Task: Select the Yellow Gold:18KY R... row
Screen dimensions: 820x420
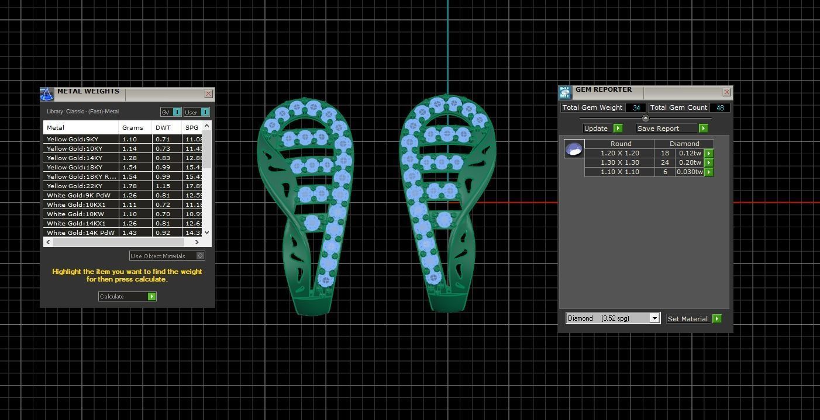Action: pyautogui.click(x=123, y=176)
